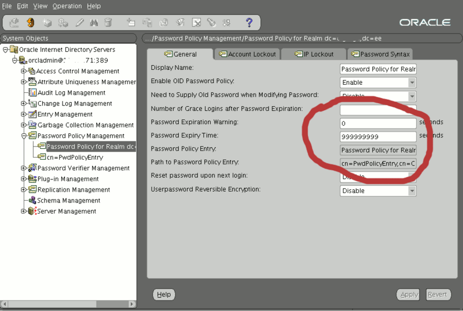Expand the Server Management node
This screenshot has width=463, height=311.
(24, 211)
